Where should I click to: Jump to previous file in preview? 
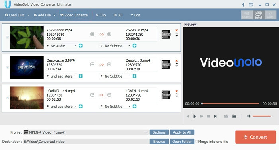coord(188,116)
